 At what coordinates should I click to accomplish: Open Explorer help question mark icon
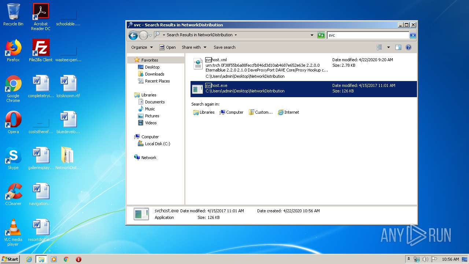pos(409,47)
